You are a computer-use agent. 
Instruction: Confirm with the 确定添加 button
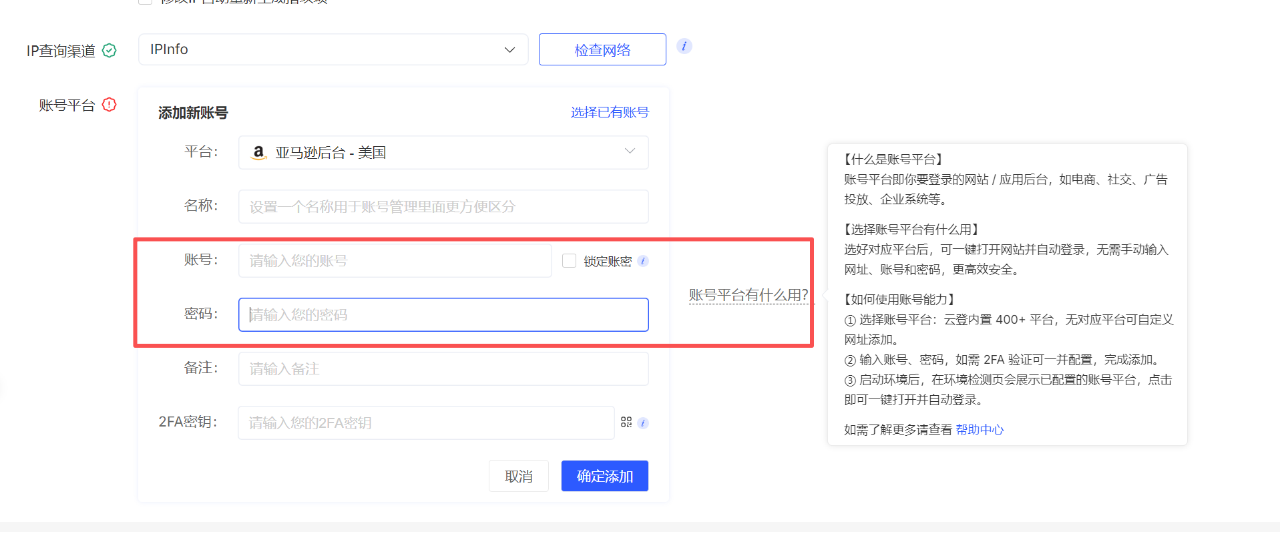click(x=605, y=476)
